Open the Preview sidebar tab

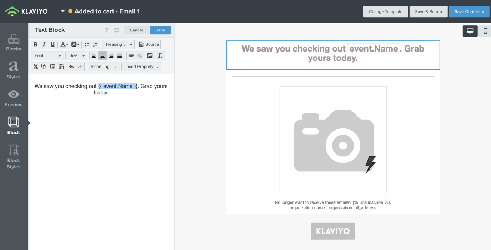pos(14,98)
